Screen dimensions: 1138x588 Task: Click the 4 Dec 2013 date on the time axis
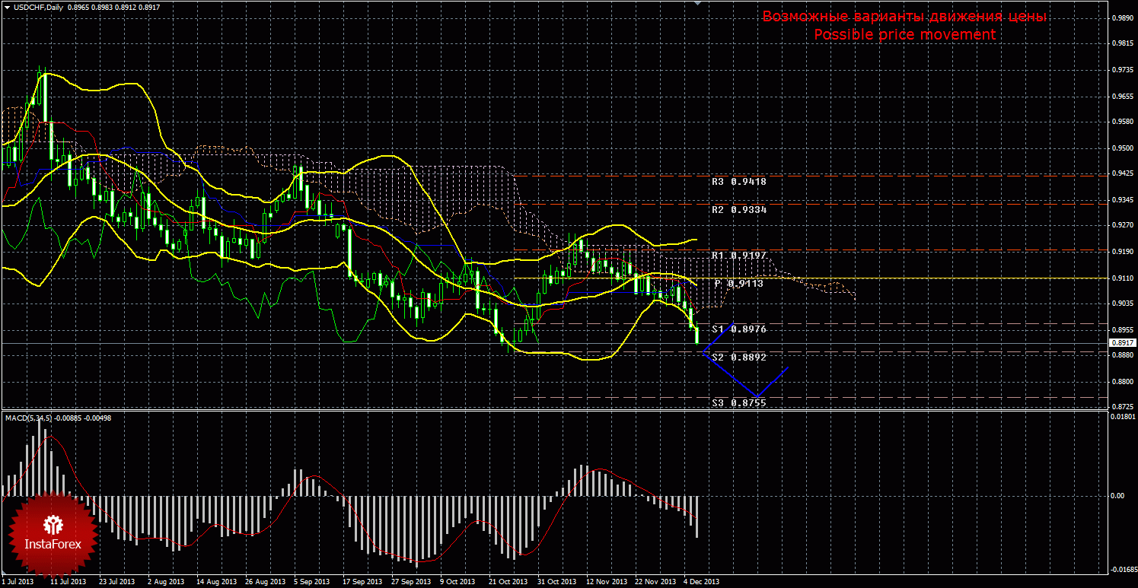coord(701,582)
